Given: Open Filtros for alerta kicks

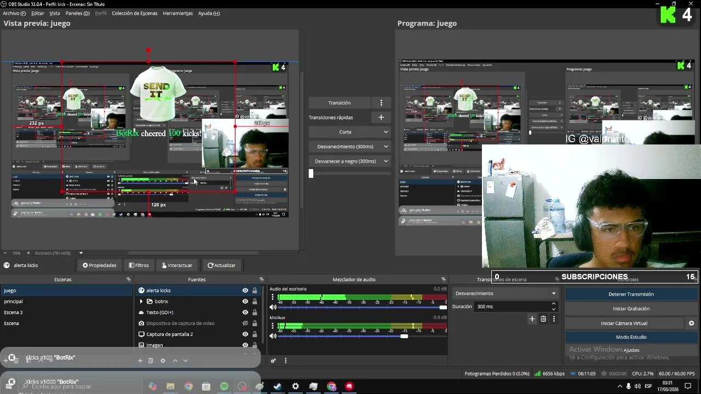Looking at the screenshot, I should coord(139,265).
